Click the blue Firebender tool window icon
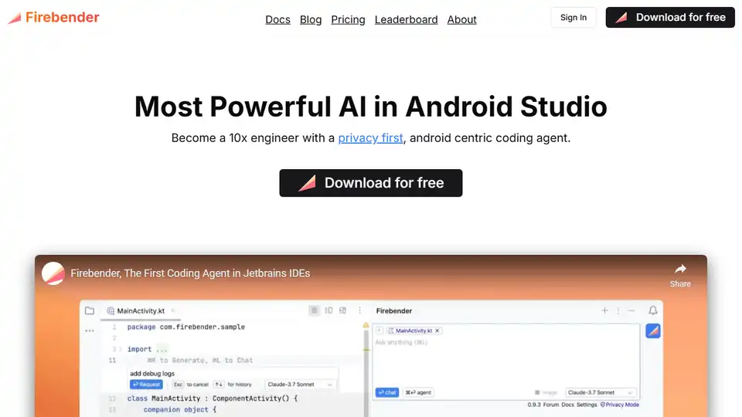742x417 pixels. [653, 331]
